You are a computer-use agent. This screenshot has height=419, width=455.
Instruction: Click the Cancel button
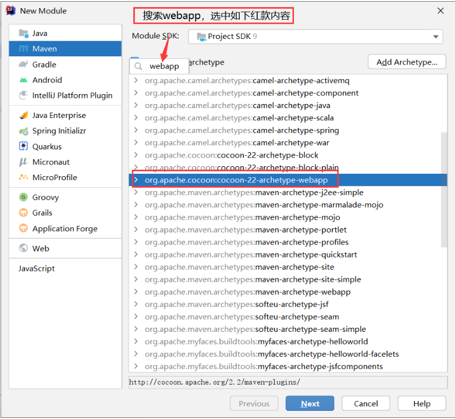point(366,403)
